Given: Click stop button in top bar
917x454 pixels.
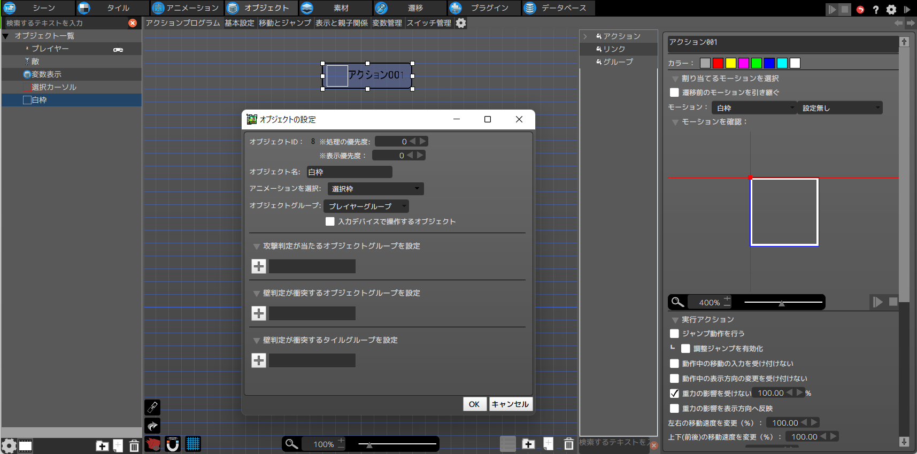Looking at the screenshot, I should click(845, 9).
